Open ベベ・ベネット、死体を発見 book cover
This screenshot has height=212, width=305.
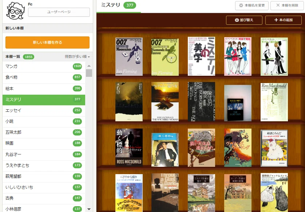pos(238,56)
